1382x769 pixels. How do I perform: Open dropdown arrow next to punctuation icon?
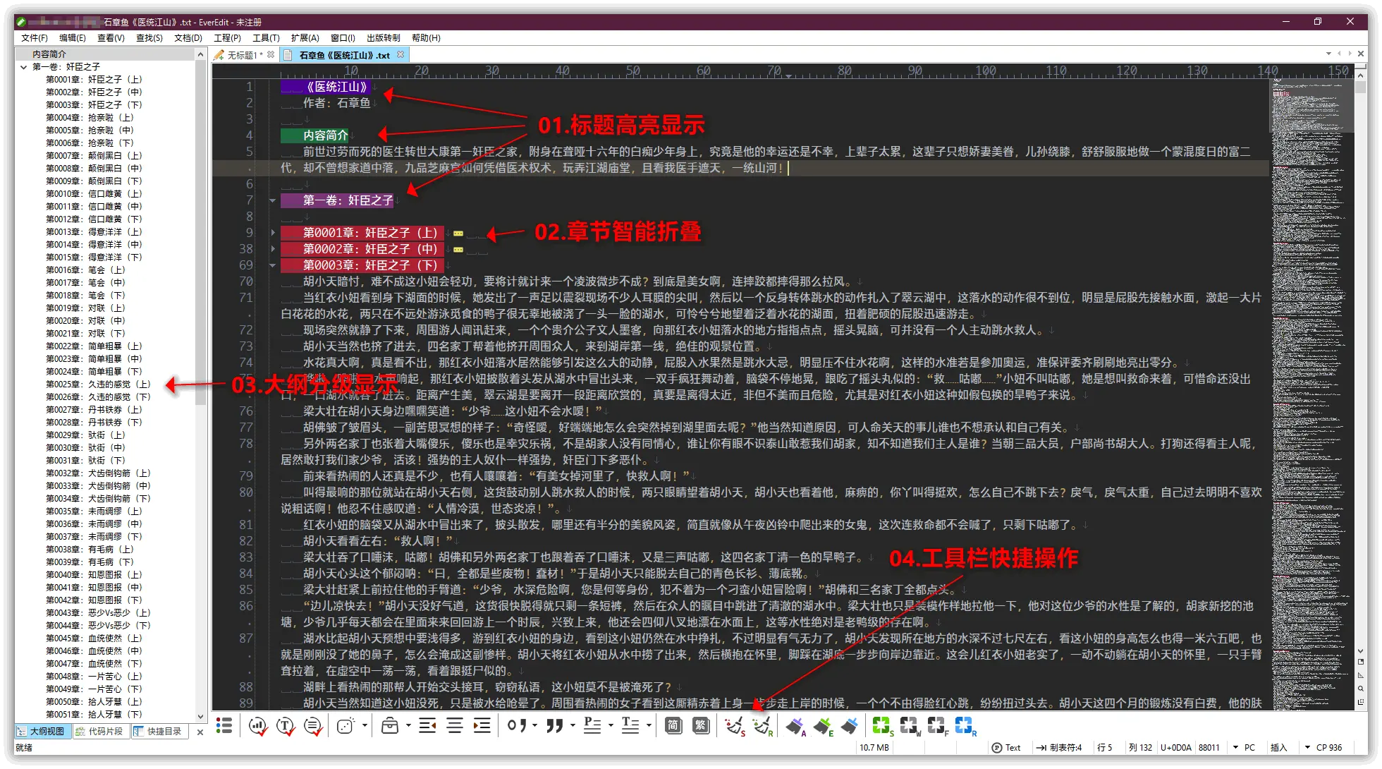click(x=535, y=725)
